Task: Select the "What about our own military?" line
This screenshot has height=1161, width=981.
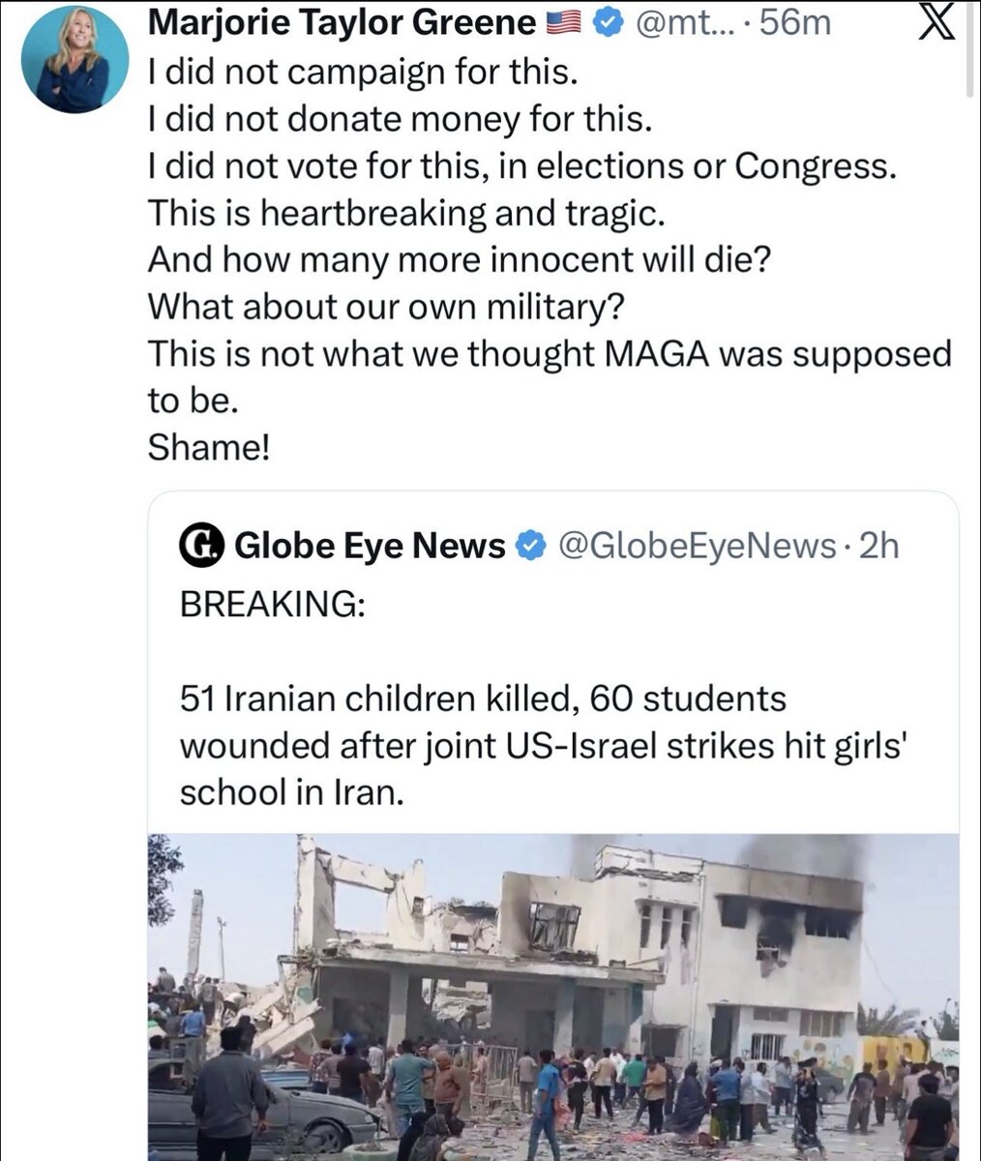Action: (x=386, y=308)
